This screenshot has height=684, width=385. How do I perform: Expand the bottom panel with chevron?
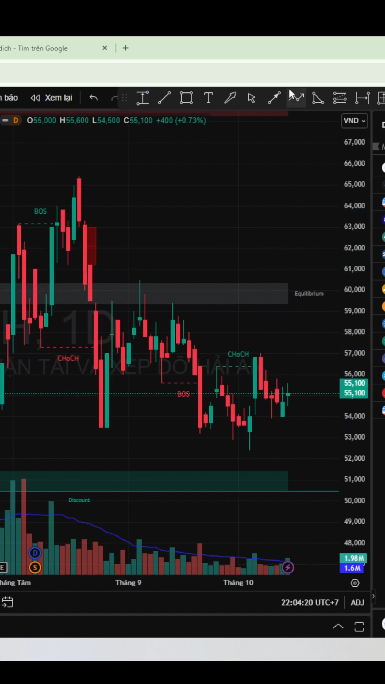click(338, 626)
